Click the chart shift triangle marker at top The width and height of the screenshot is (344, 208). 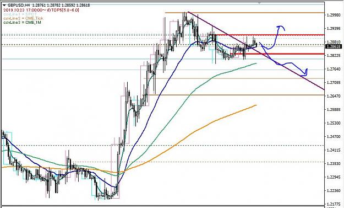pos(260,3)
